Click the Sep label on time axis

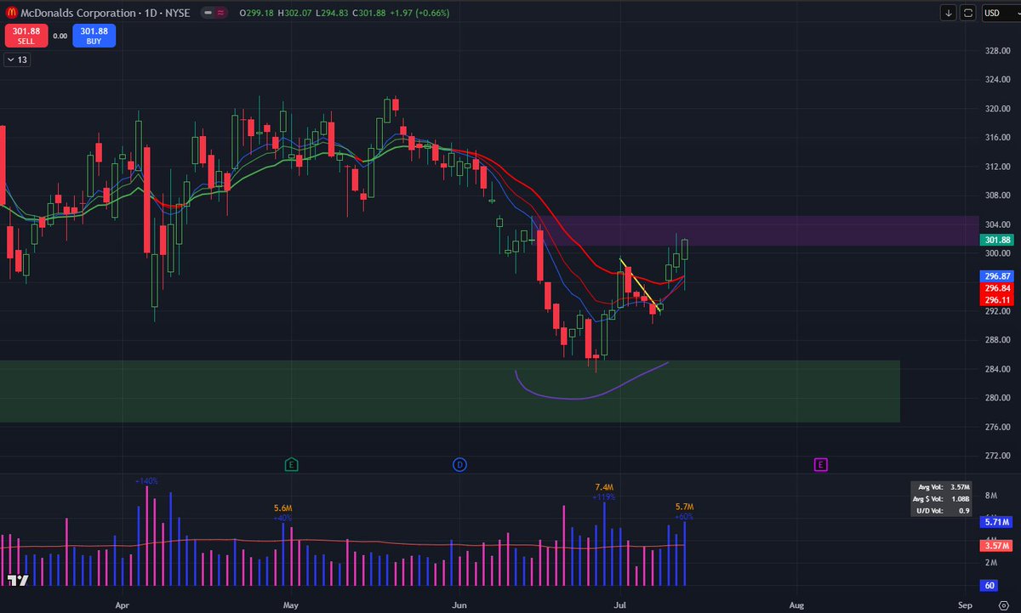[964, 605]
